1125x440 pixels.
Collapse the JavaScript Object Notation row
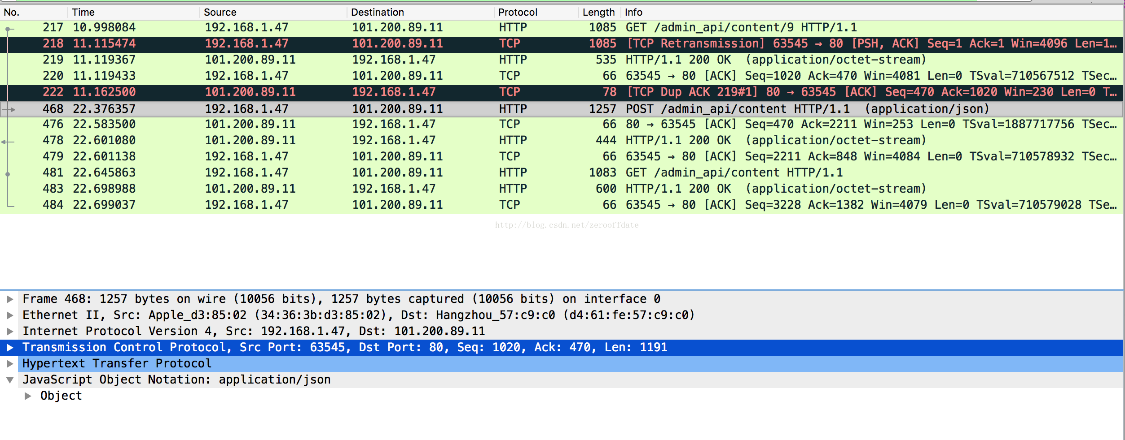point(10,380)
